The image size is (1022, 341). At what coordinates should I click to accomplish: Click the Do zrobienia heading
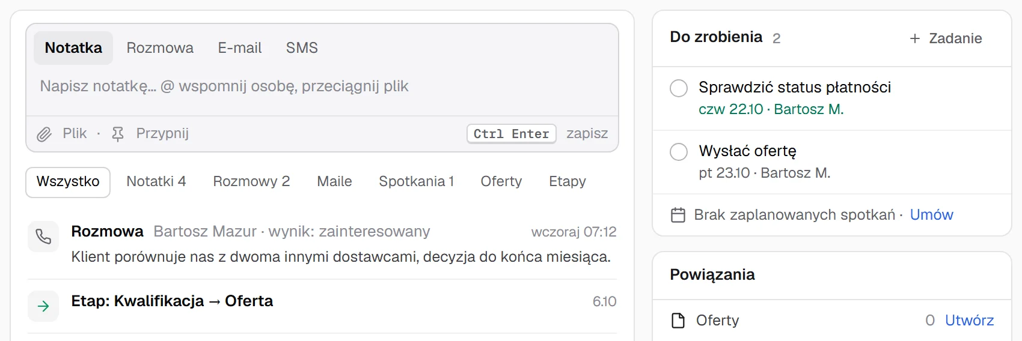pyautogui.click(x=716, y=37)
